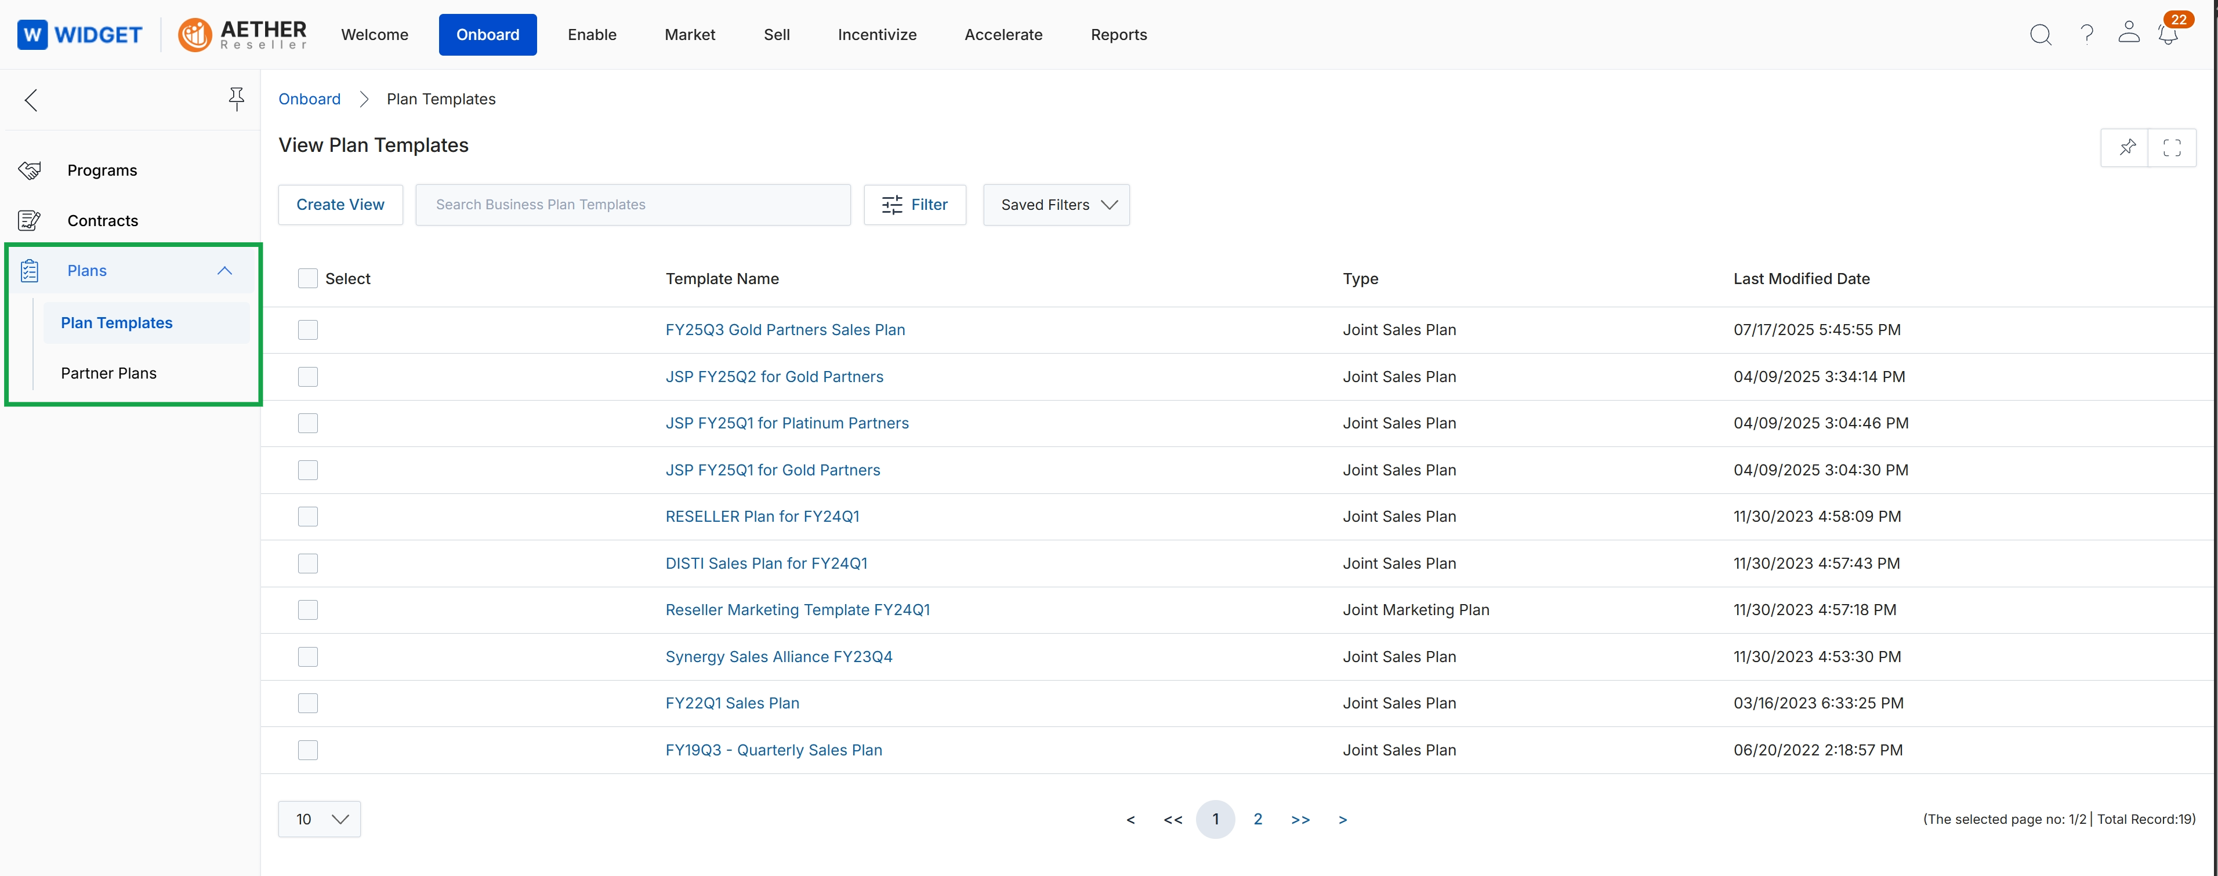Open the Saved Filters dropdown
The width and height of the screenshot is (2218, 876).
pos(1056,205)
